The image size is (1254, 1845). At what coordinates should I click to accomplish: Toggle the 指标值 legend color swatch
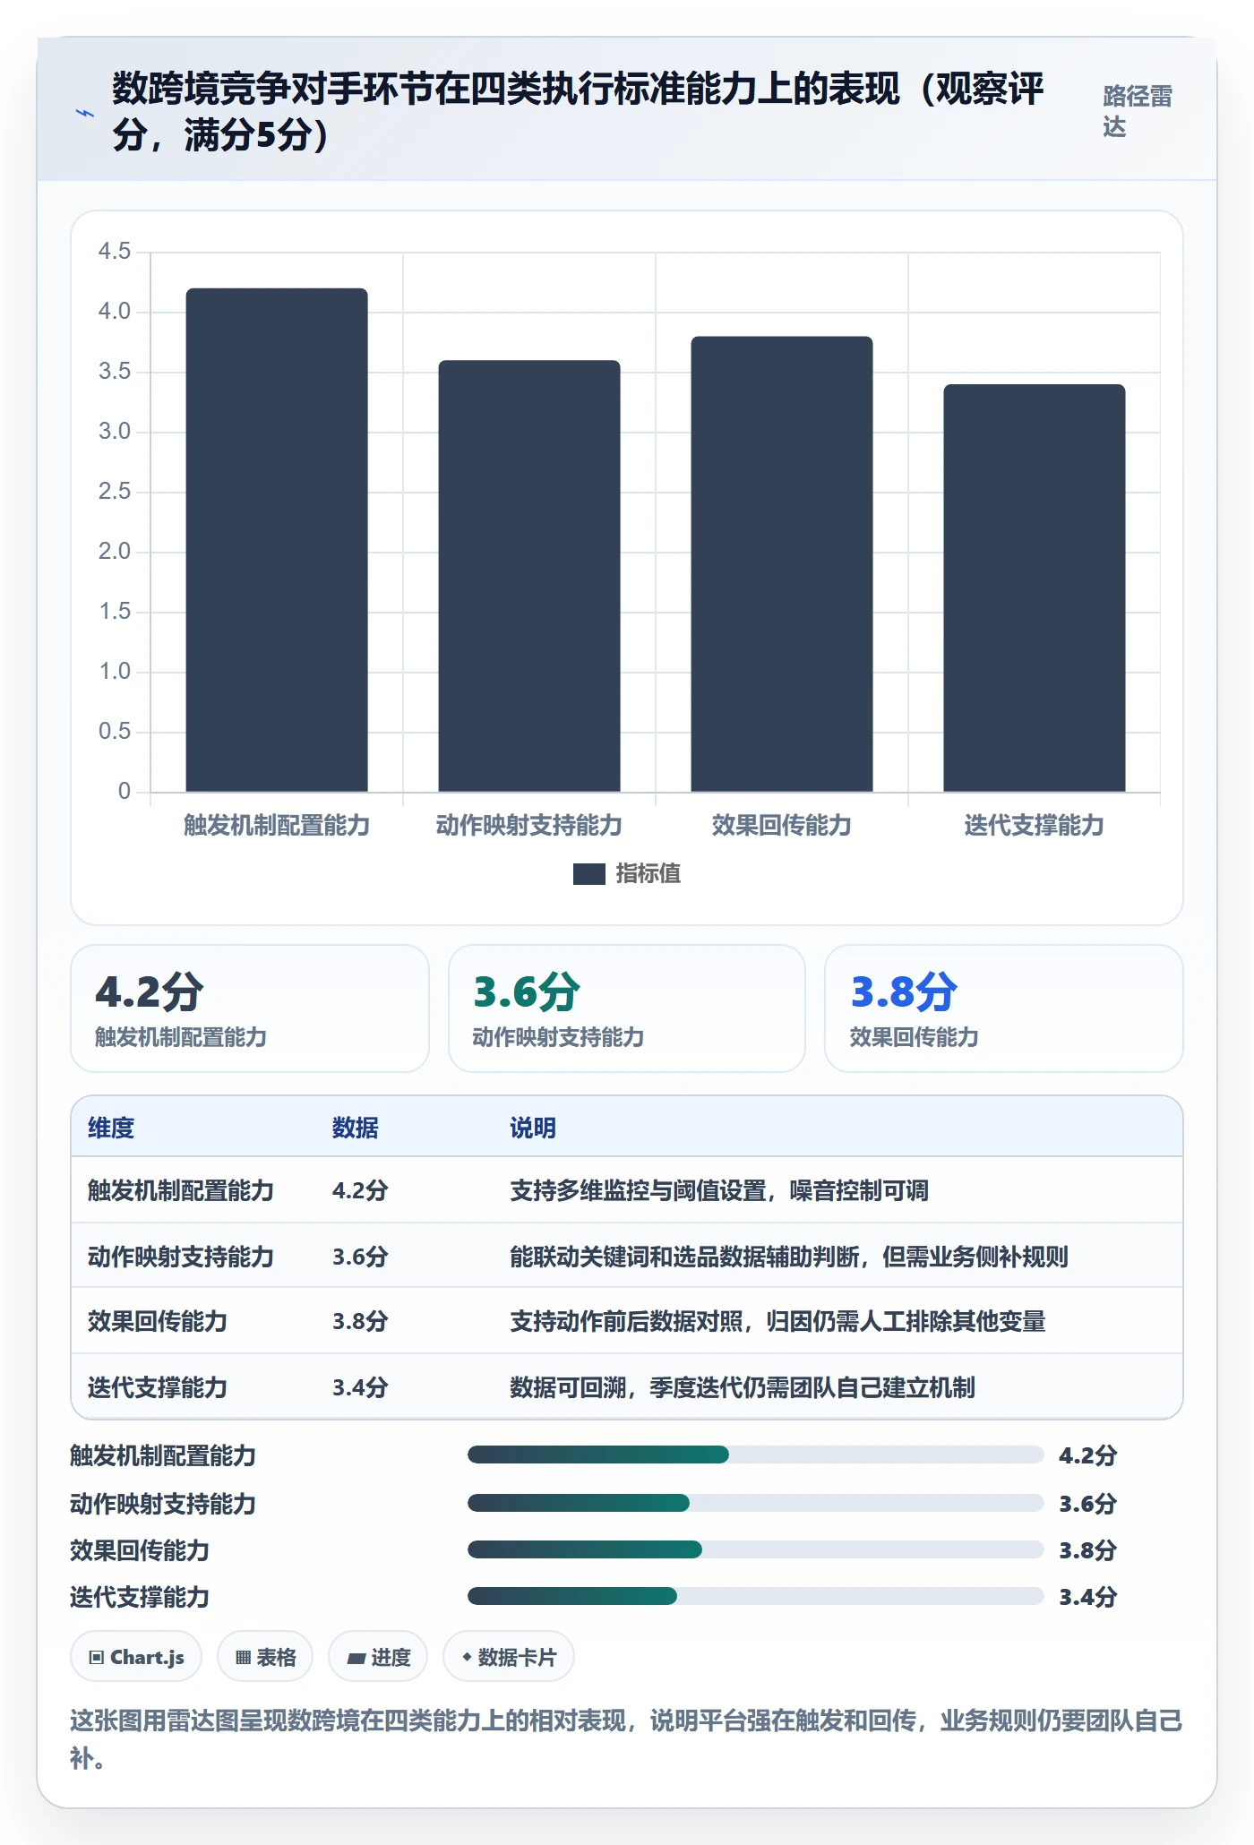(589, 874)
